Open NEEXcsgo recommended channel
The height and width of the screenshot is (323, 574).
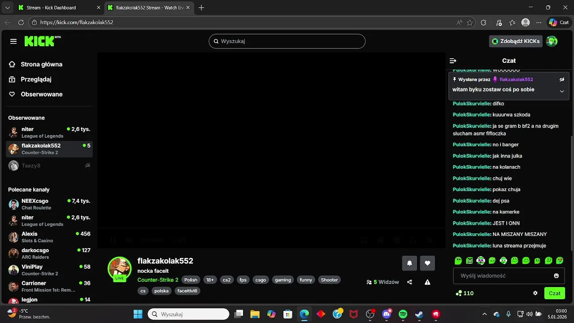49,204
